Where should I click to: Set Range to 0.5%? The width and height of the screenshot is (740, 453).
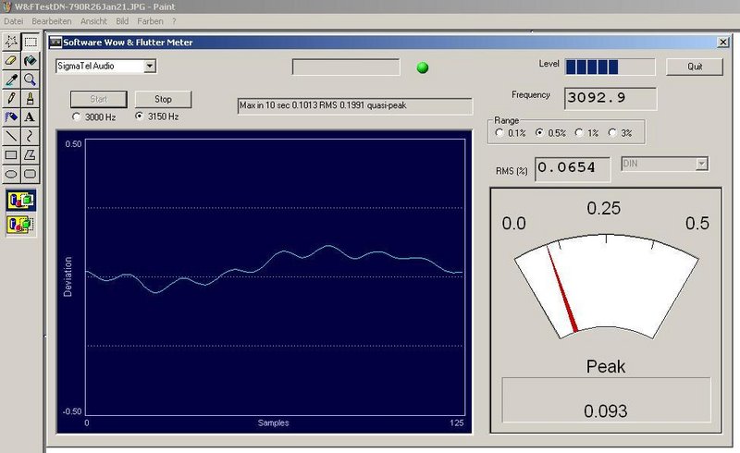pos(539,132)
